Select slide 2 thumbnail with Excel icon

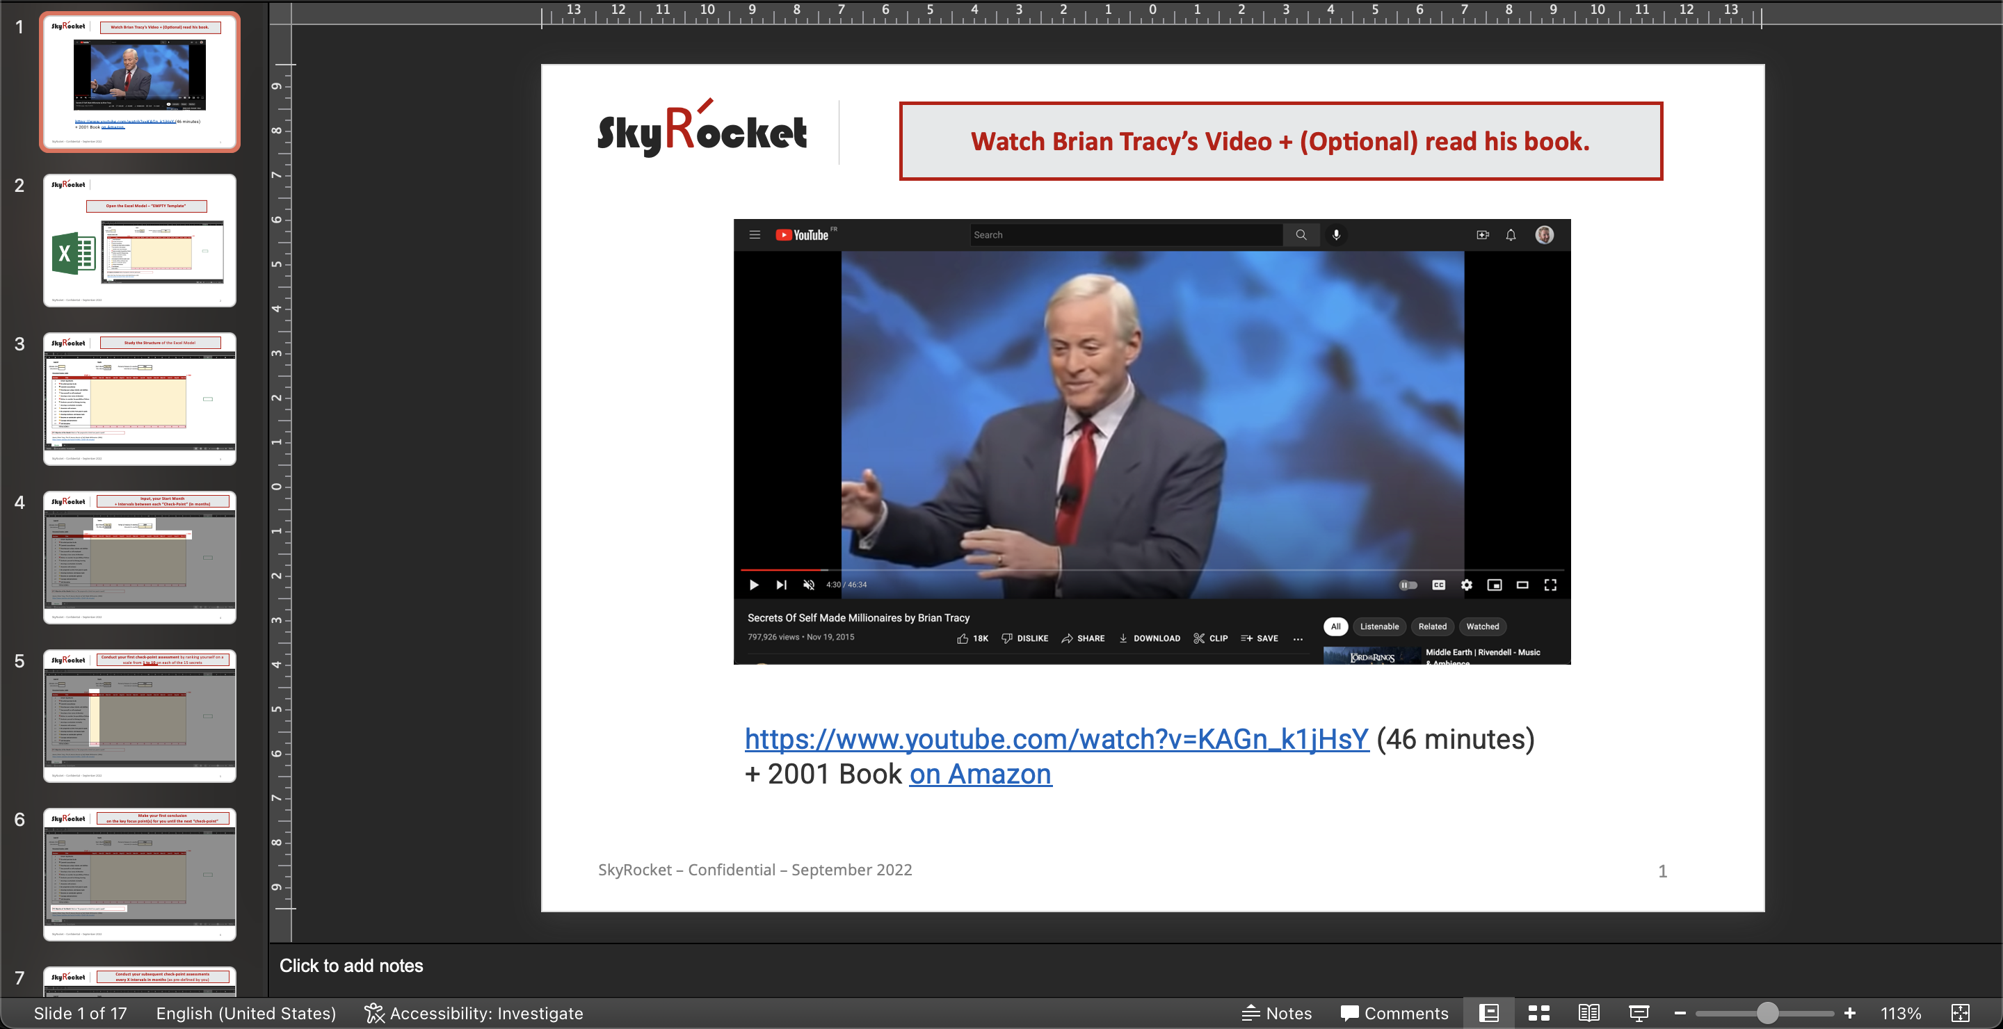tap(140, 240)
